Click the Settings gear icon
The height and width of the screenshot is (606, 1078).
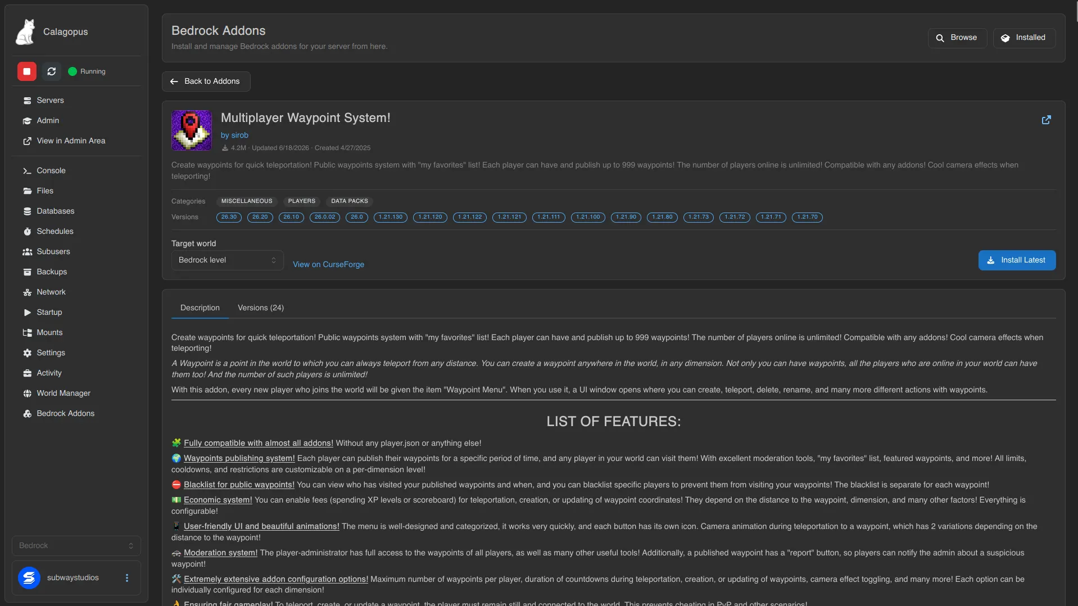pos(27,353)
